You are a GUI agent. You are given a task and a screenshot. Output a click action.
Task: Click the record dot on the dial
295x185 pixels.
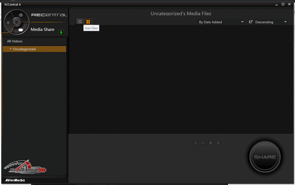8,22
